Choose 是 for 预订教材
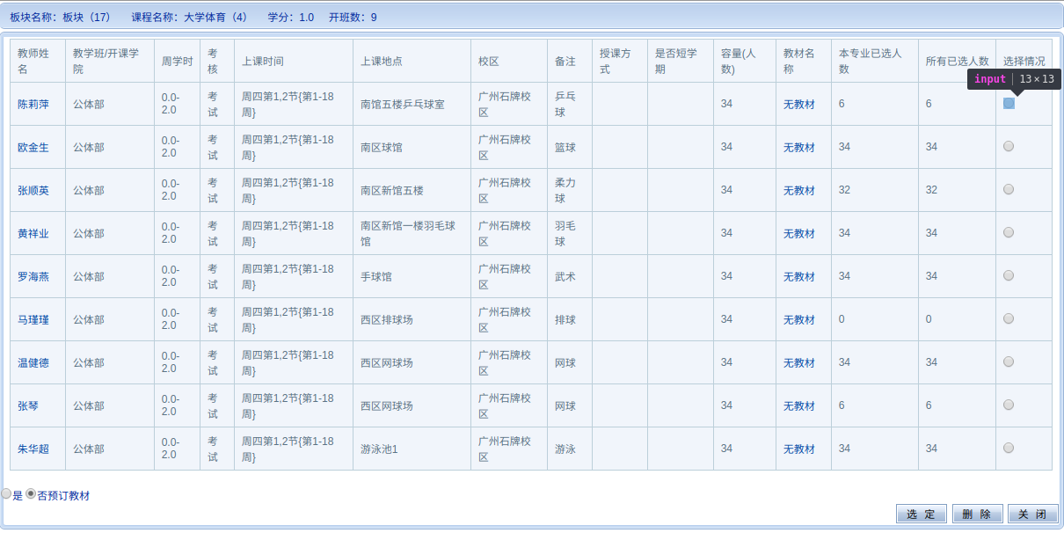1064x533 pixels. coord(6,494)
